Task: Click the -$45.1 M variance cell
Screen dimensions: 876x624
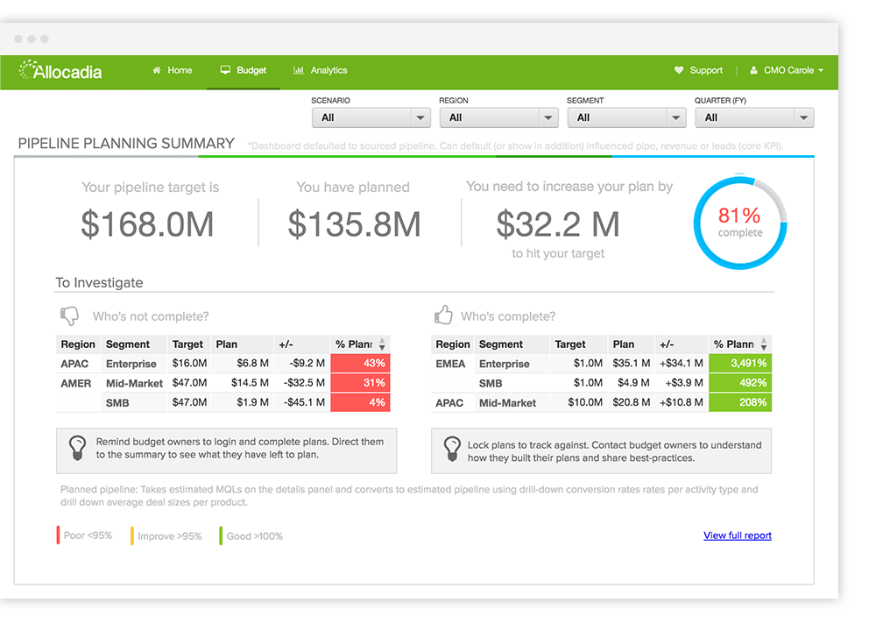Action: 304,402
